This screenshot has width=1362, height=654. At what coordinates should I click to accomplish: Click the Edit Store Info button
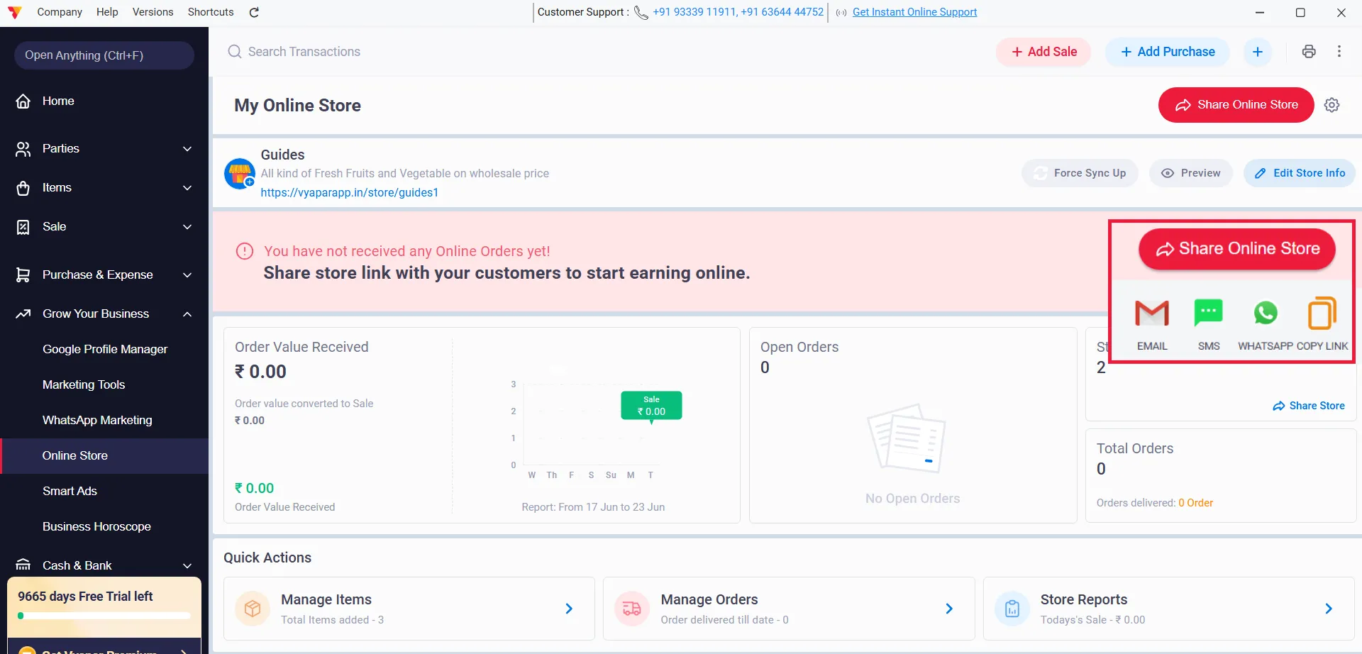click(x=1300, y=173)
